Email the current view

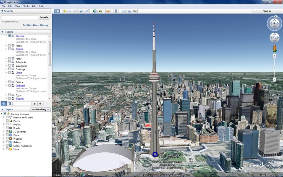click(124, 11)
